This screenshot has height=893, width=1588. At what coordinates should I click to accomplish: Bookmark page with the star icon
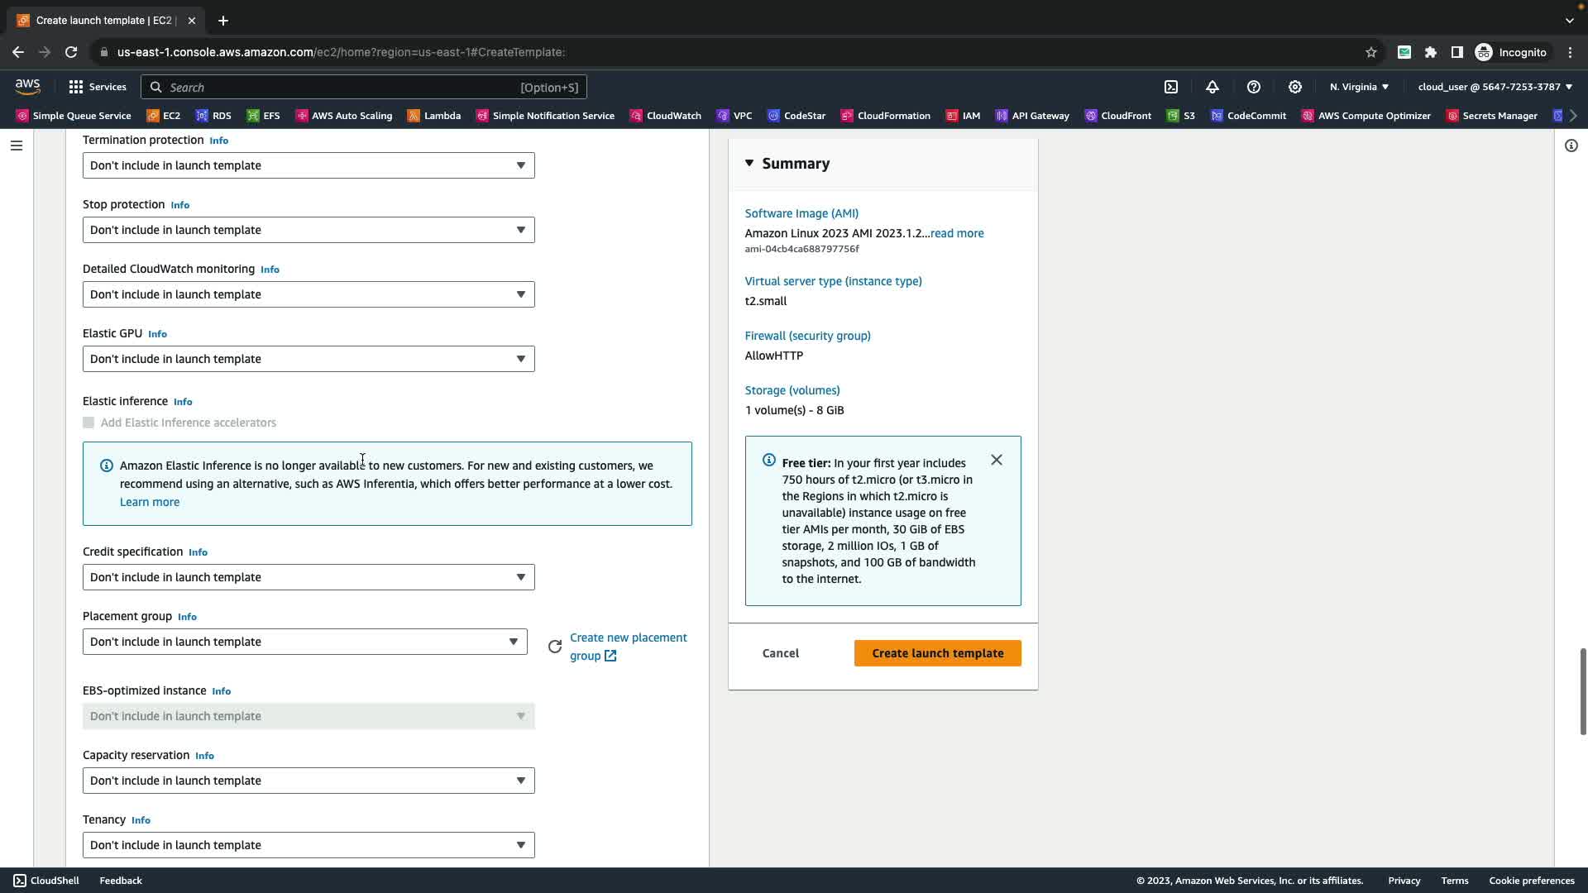(1371, 52)
